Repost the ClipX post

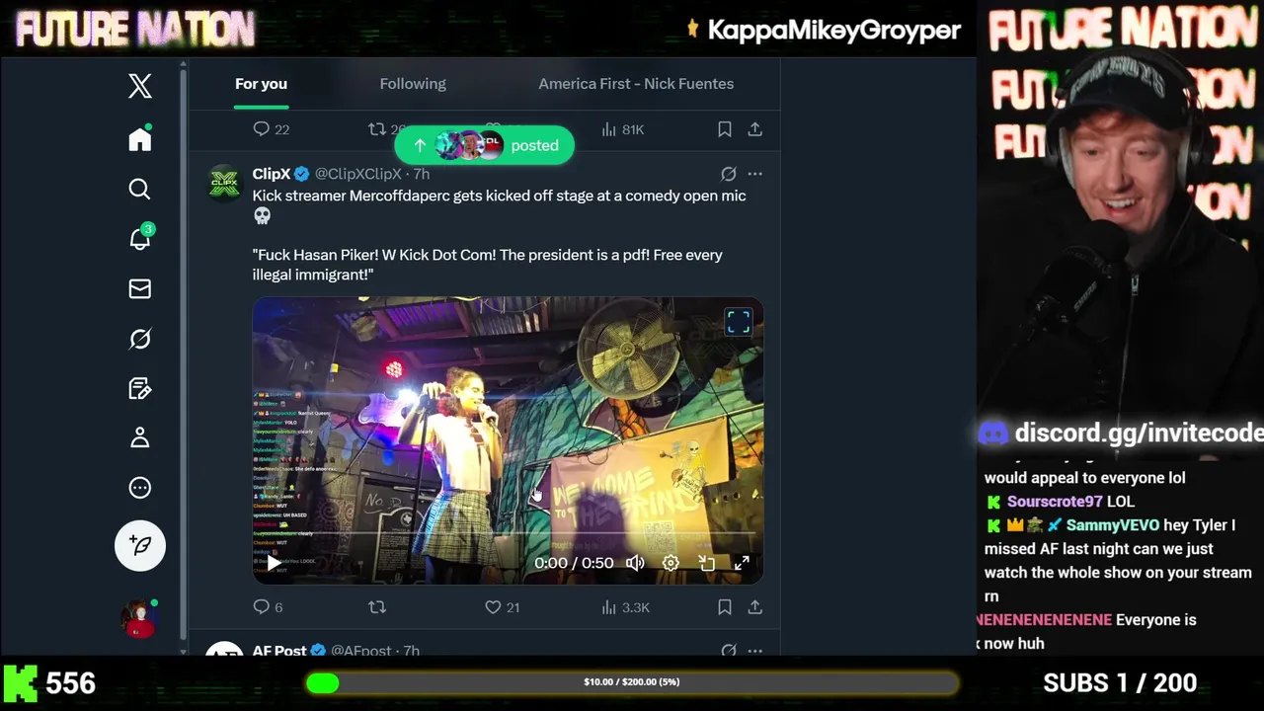[377, 607]
